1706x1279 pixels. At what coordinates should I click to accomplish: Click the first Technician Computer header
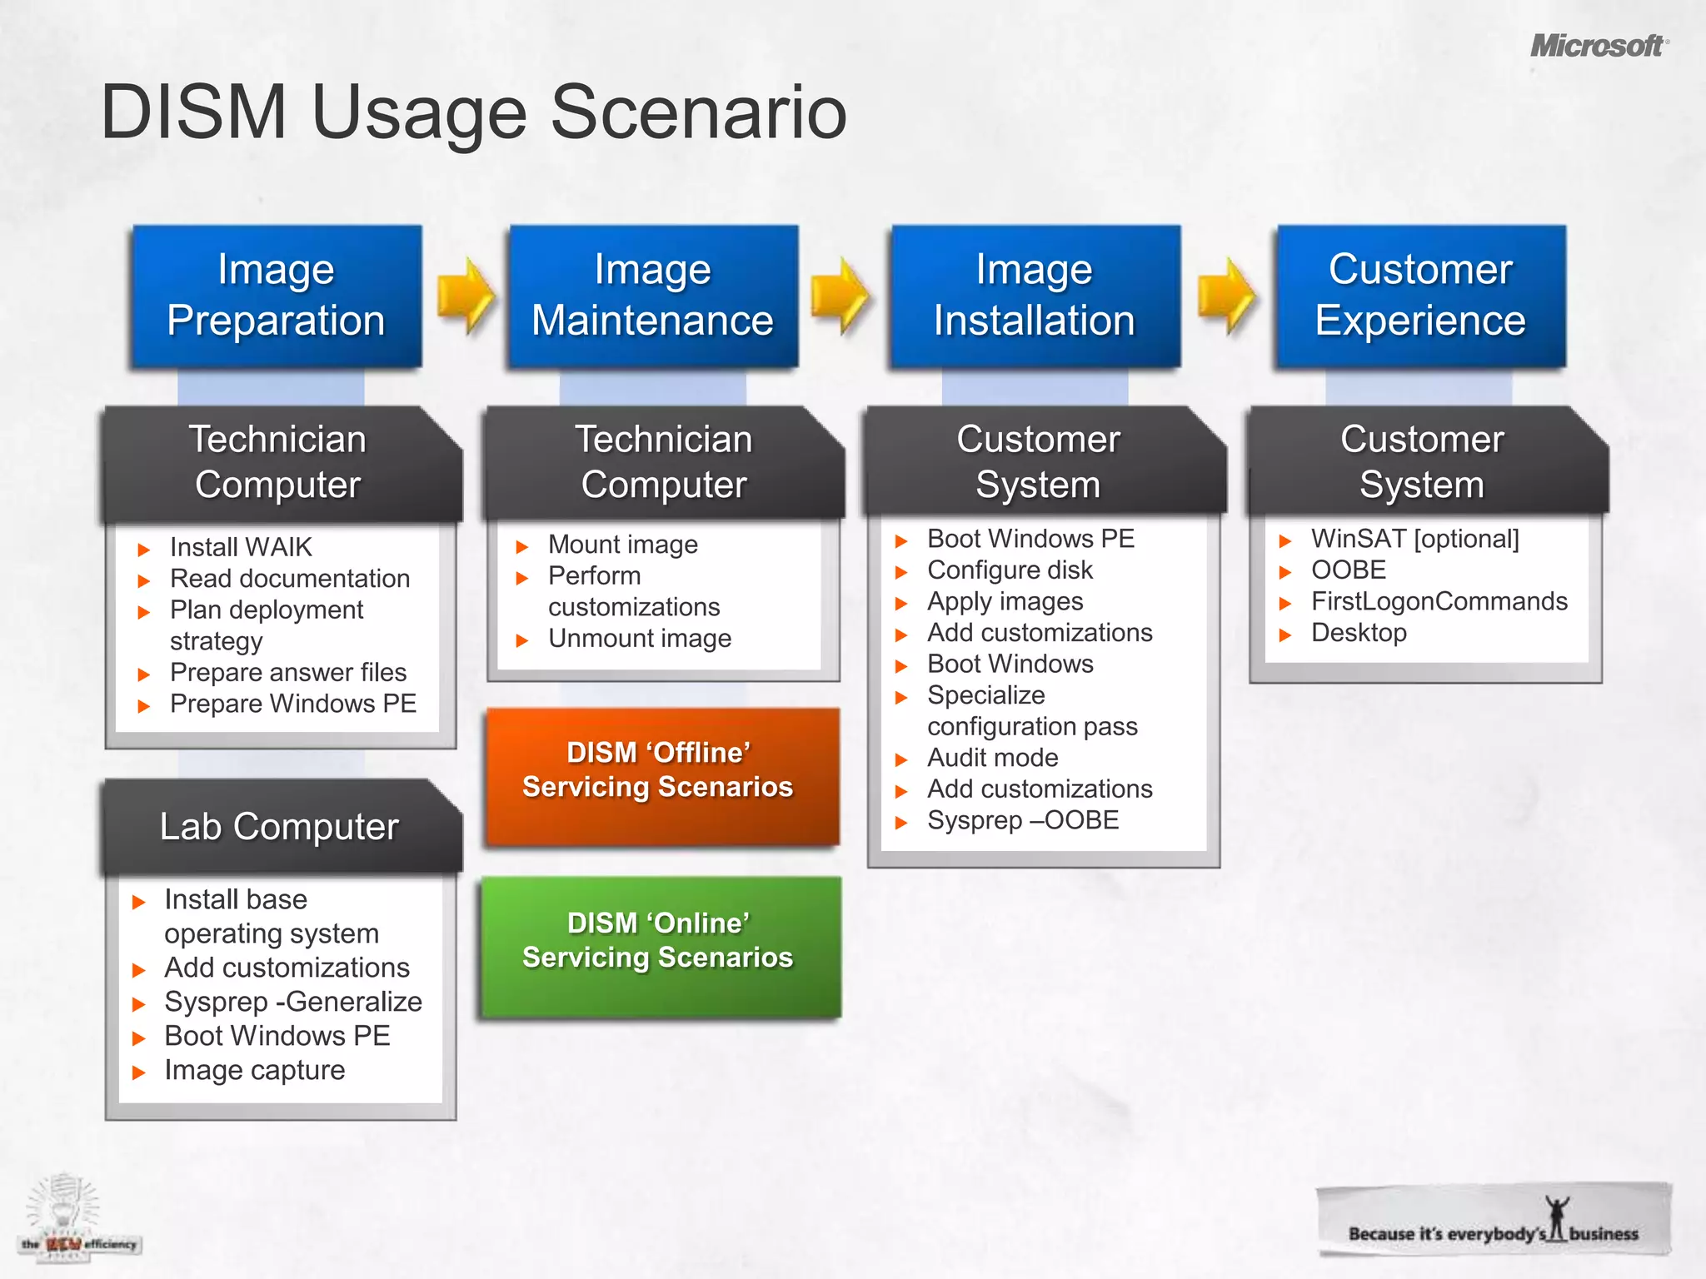[x=279, y=462]
